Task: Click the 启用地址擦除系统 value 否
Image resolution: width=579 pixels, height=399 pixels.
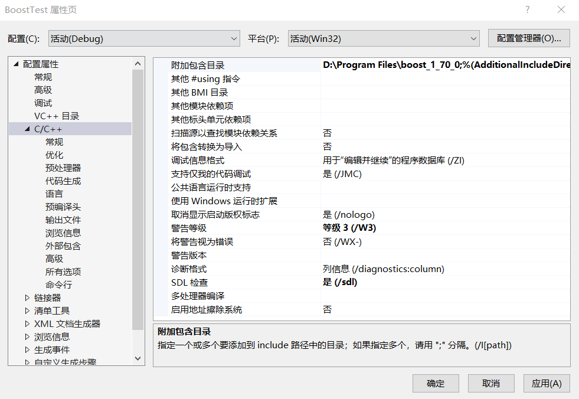Action: [327, 310]
